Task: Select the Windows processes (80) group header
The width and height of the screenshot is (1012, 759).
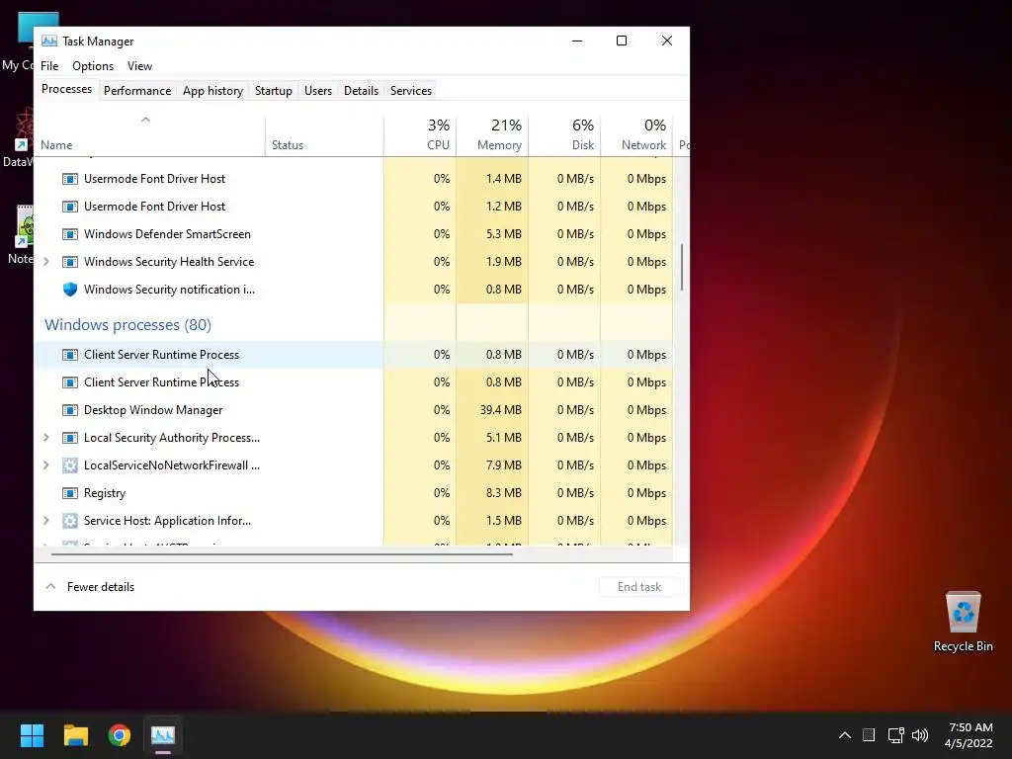Action: pyautogui.click(x=127, y=324)
